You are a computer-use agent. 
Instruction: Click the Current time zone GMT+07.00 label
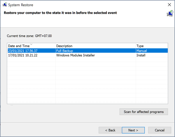29,36
